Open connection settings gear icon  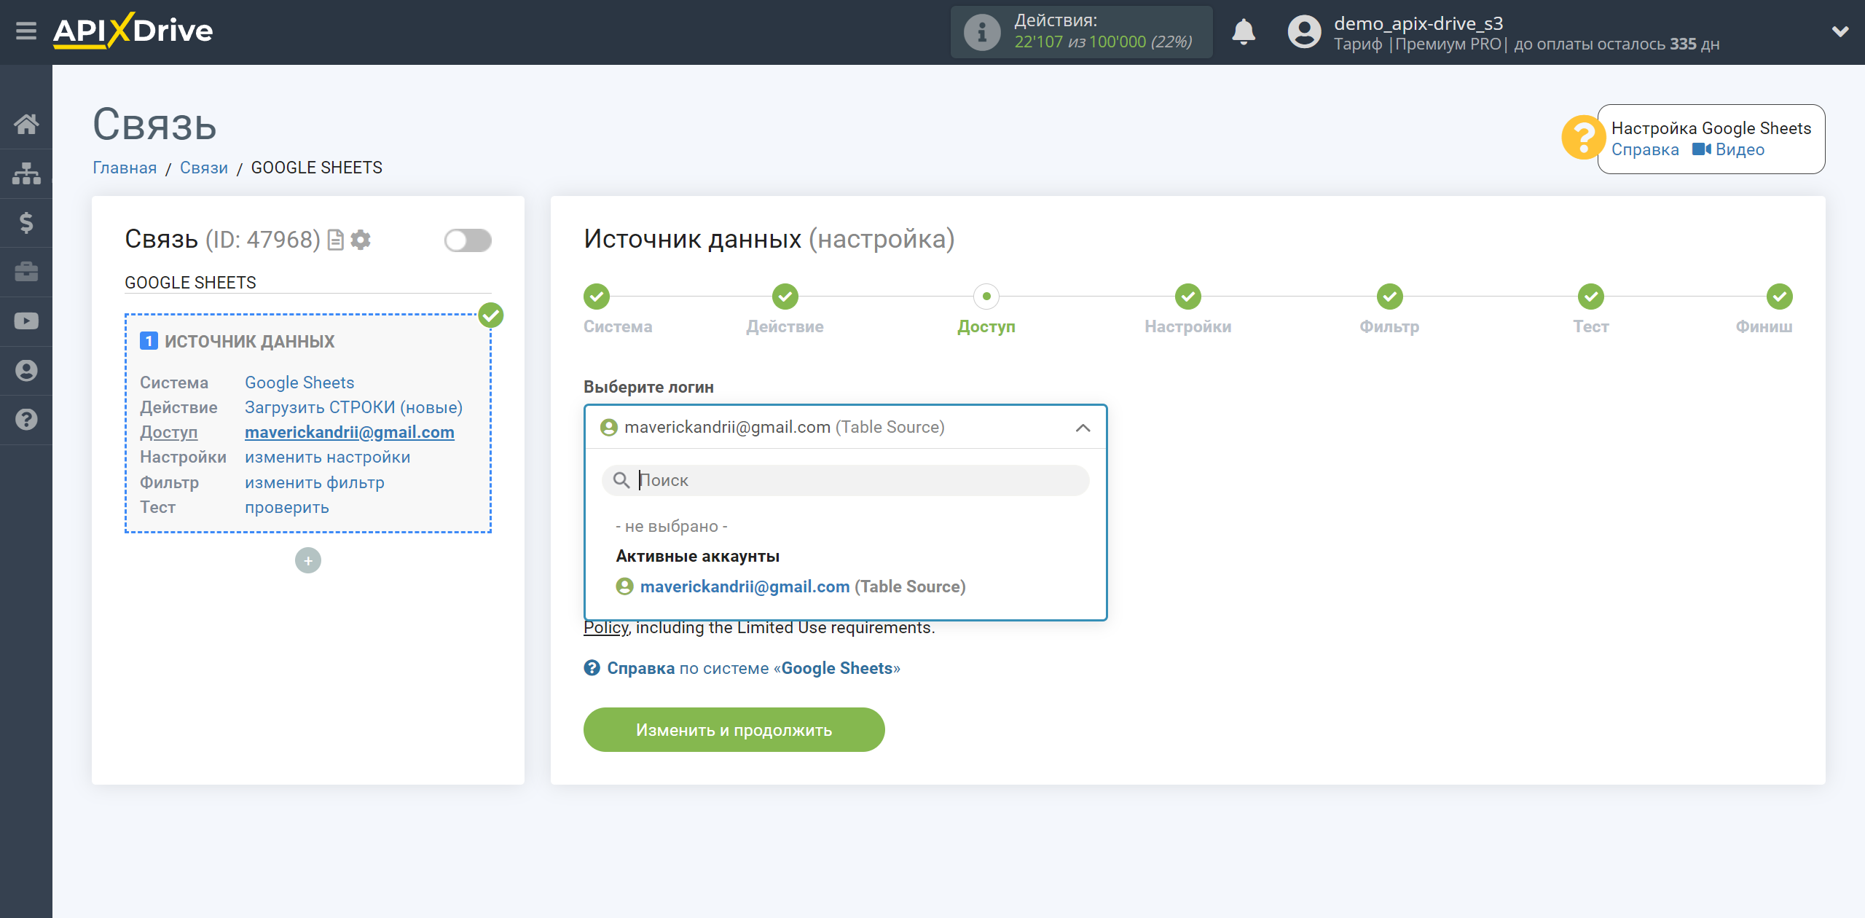click(x=361, y=240)
